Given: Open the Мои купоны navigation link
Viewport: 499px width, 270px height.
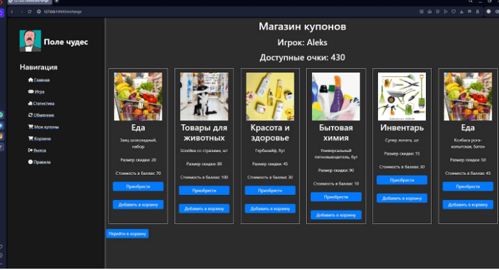Looking at the screenshot, I should [46, 127].
